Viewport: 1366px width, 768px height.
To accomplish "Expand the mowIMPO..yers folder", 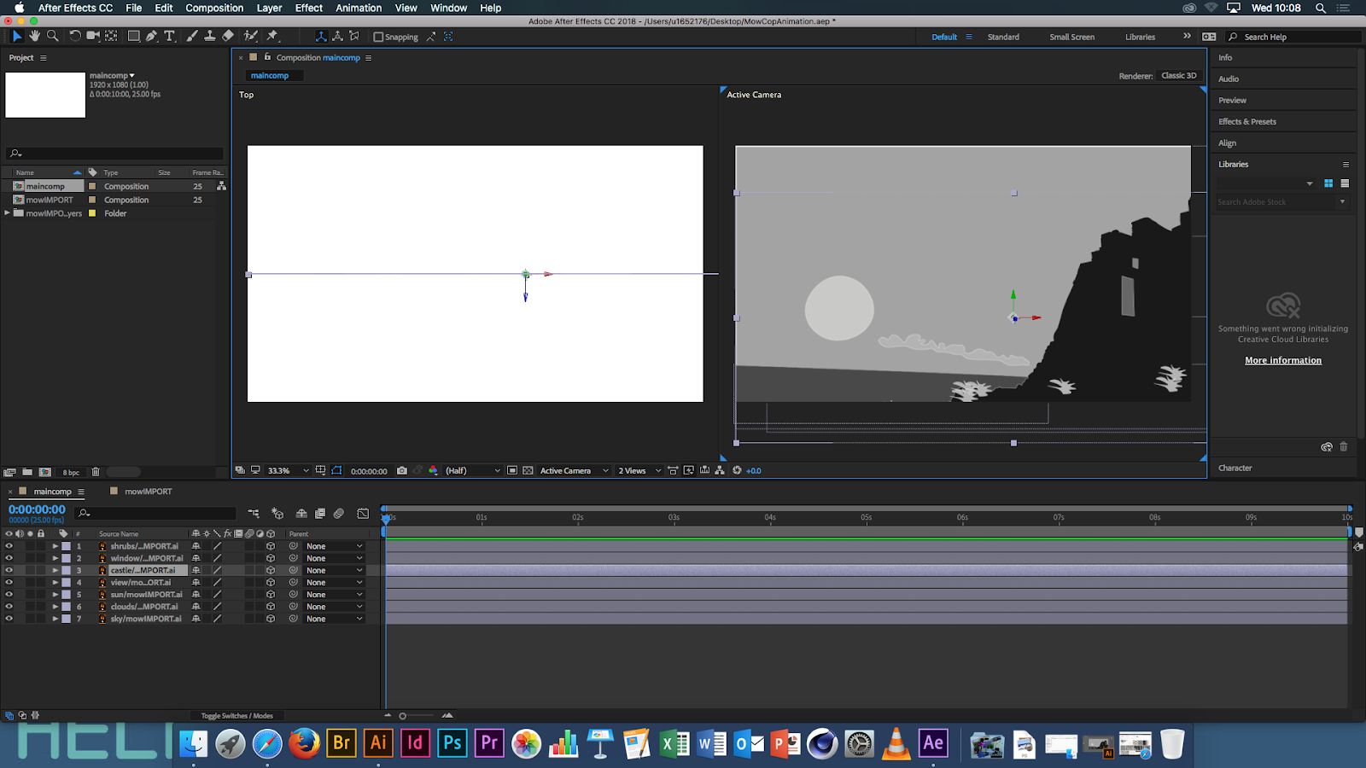I will (x=8, y=213).
